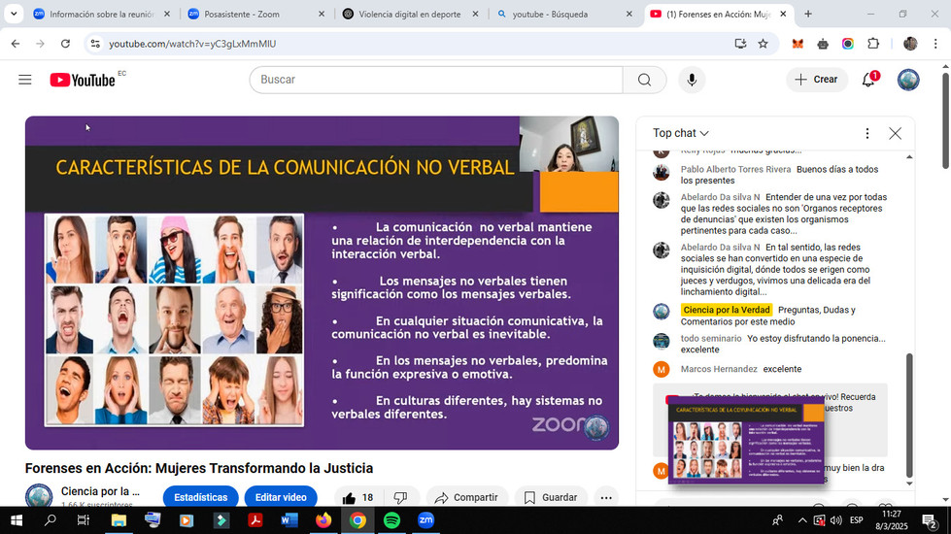This screenshot has height=534, width=951.
Task: Click the video title Forenses en Acción
Action: point(199,469)
